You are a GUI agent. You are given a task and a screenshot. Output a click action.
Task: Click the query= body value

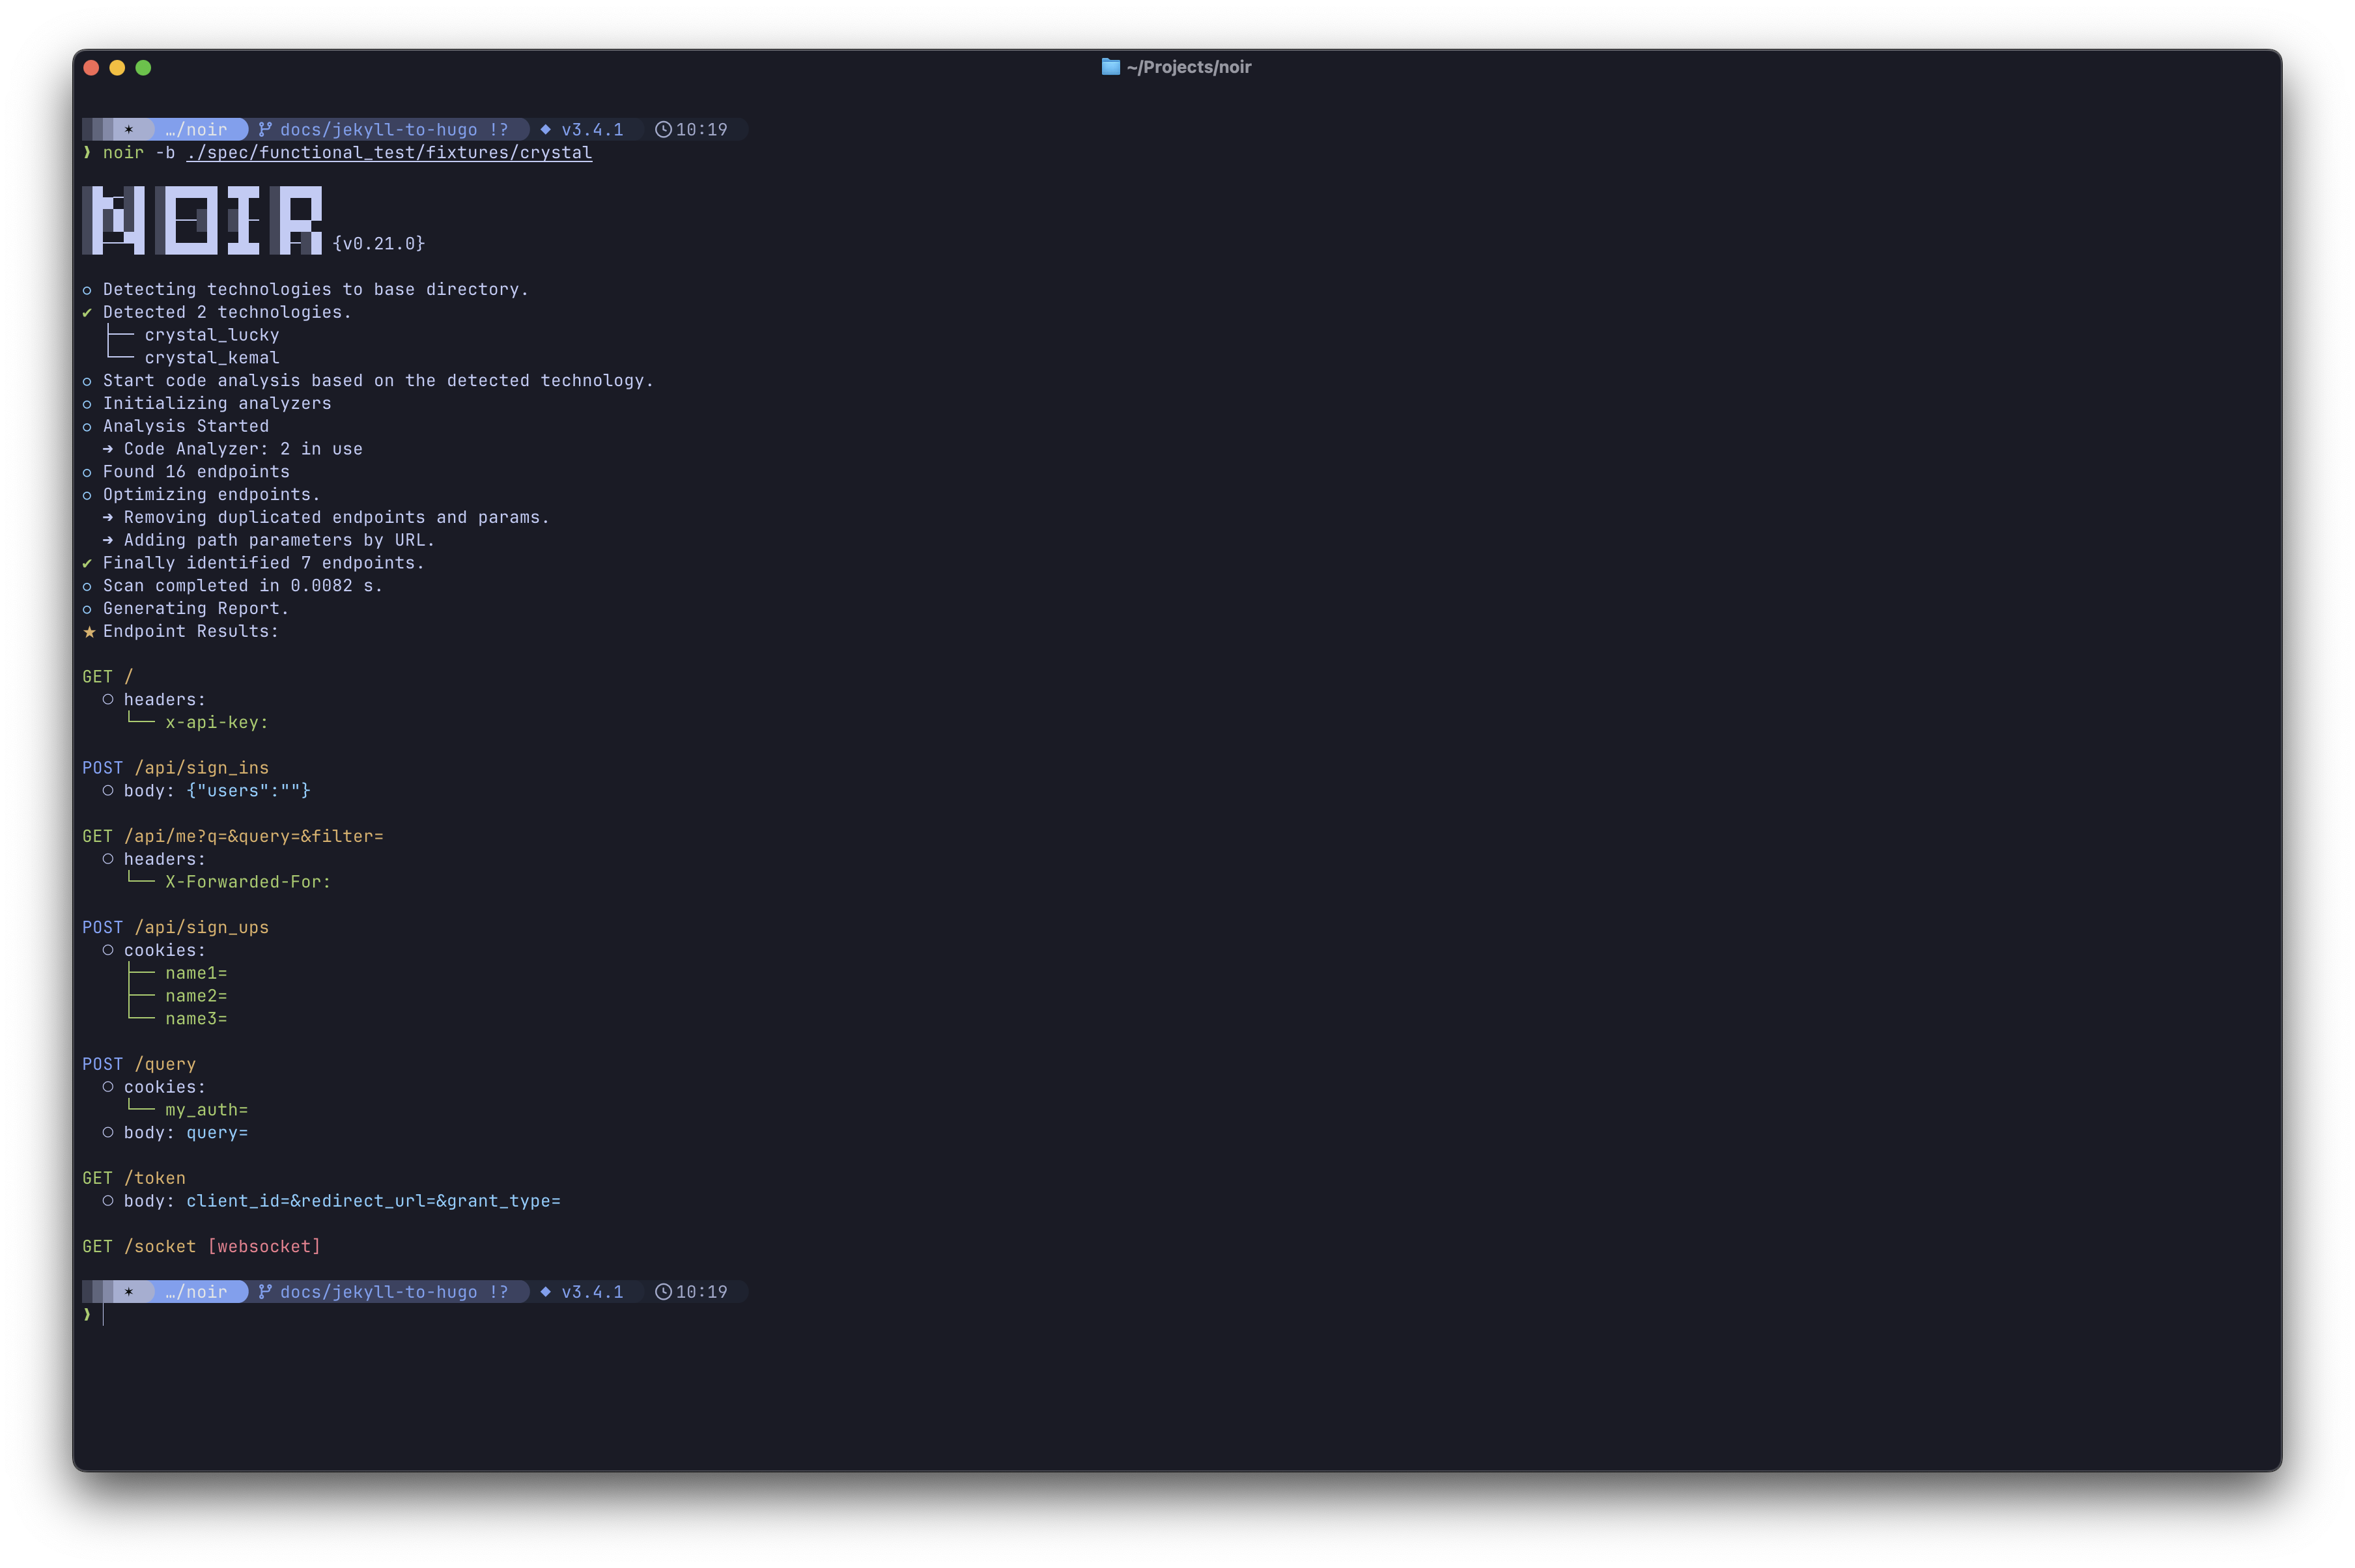pyautogui.click(x=217, y=1133)
